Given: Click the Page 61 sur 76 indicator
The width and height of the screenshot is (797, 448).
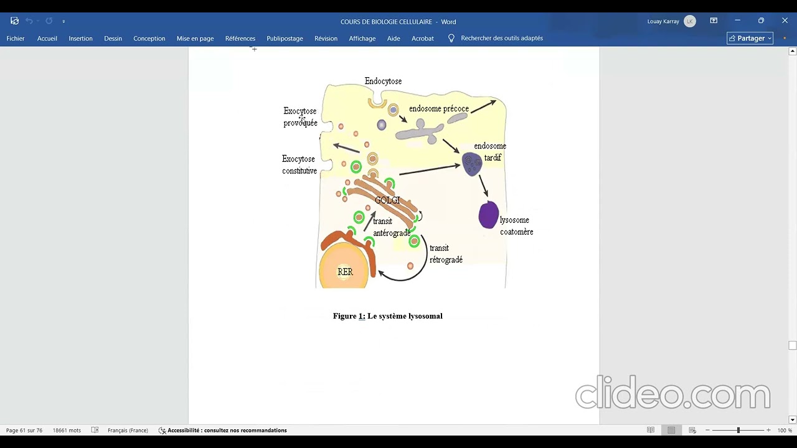Looking at the screenshot, I should [x=24, y=431].
